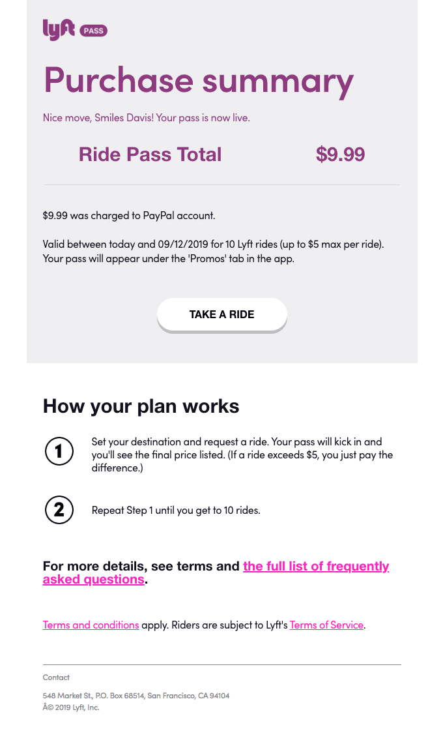Follow the Terms of Service link
The width and height of the screenshot is (443, 742).
(326, 625)
